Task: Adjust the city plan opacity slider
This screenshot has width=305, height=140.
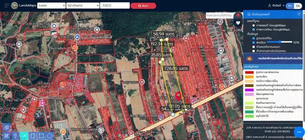Action: 279,42
